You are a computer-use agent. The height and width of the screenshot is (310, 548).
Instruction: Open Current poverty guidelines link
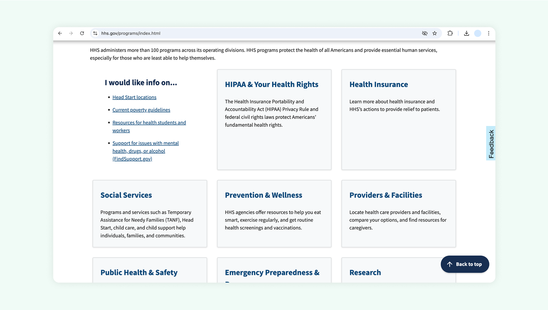[141, 110]
